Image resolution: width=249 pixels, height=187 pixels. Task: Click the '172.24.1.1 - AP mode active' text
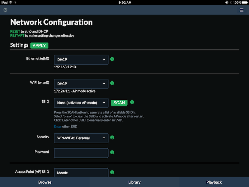tap(75, 91)
